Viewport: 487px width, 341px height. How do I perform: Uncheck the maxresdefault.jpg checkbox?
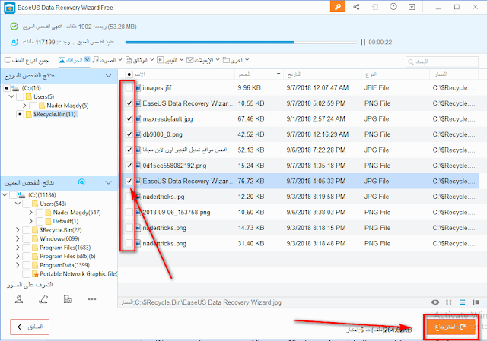[129, 118]
